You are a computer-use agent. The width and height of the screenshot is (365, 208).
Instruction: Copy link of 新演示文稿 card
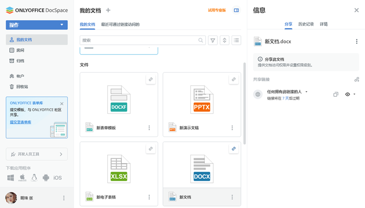(234, 80)
